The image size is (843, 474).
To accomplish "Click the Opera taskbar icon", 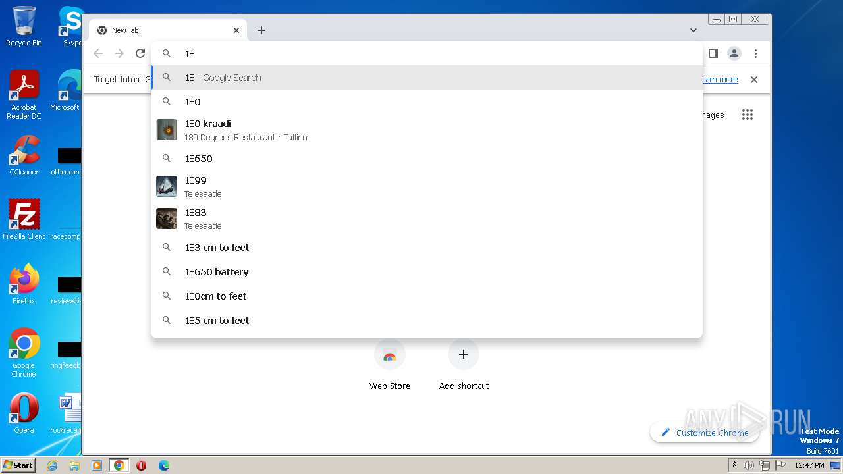I will coord(141,465).
